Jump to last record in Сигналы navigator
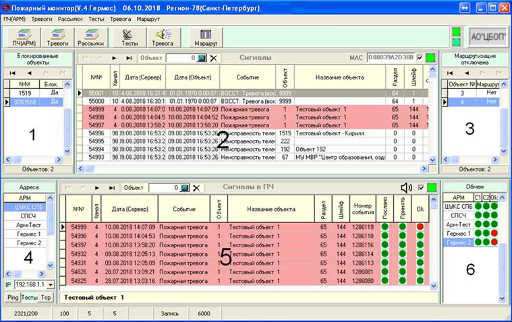The height and width of the screenshot is (322, 512). click(129, 58)
